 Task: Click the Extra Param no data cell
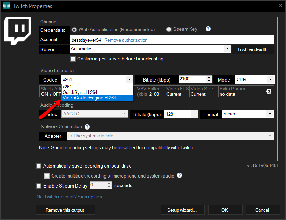[x=241, y=92]
